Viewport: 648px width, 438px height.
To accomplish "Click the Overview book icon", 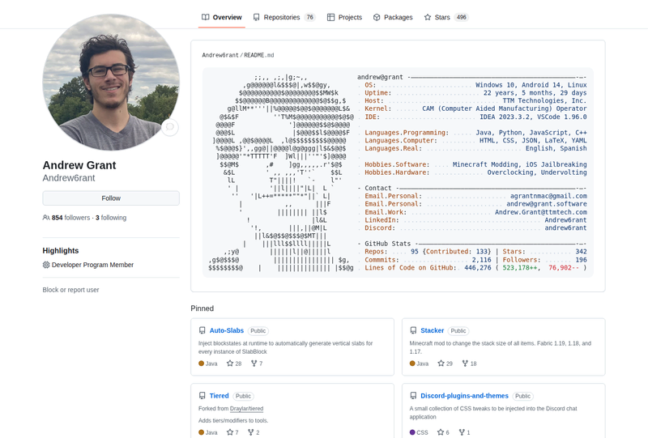I will [x=206, y=17].
